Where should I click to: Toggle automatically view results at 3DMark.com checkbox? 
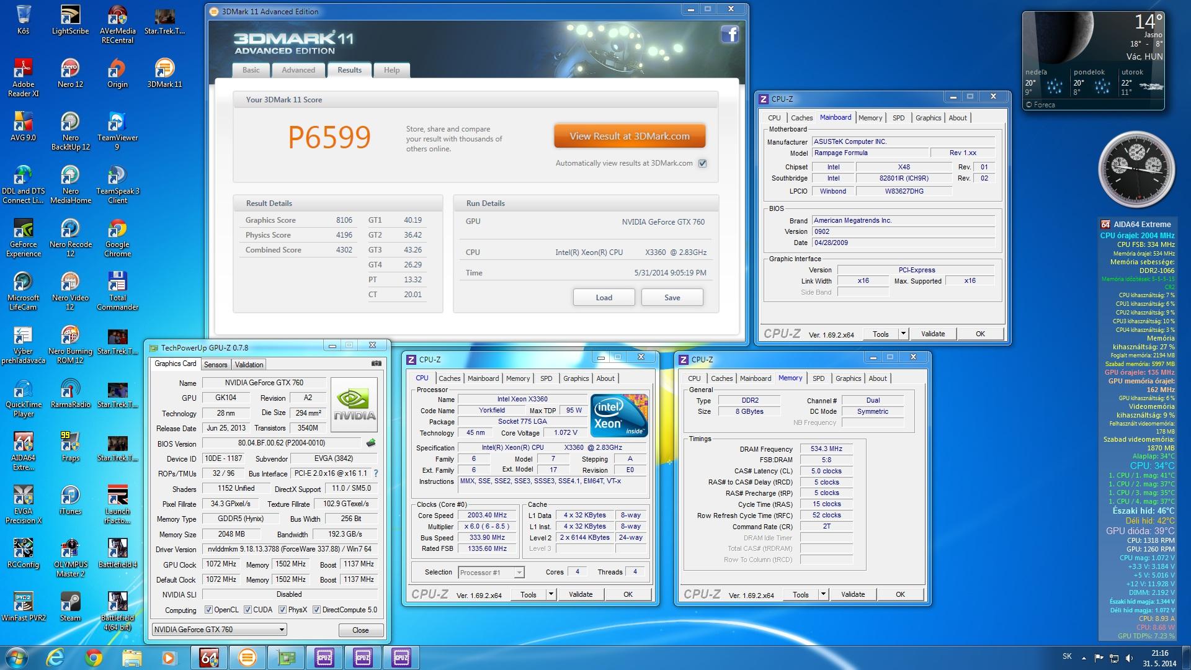click(702, 163)
